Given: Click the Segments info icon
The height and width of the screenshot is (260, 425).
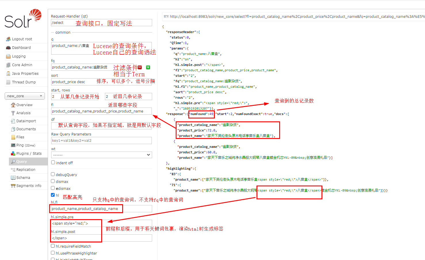Looking at the screenshot, I should (13, 186).
